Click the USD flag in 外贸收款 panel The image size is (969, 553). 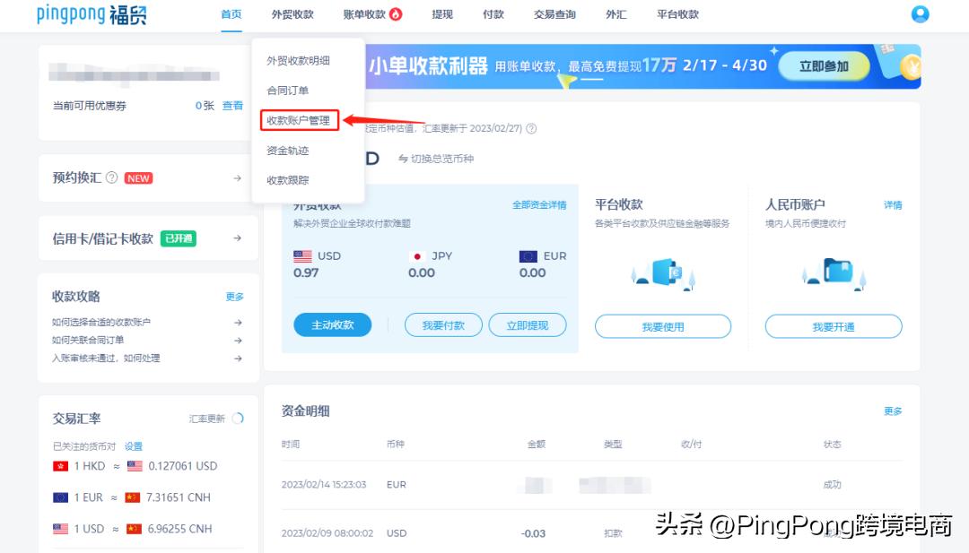(301, 255)
